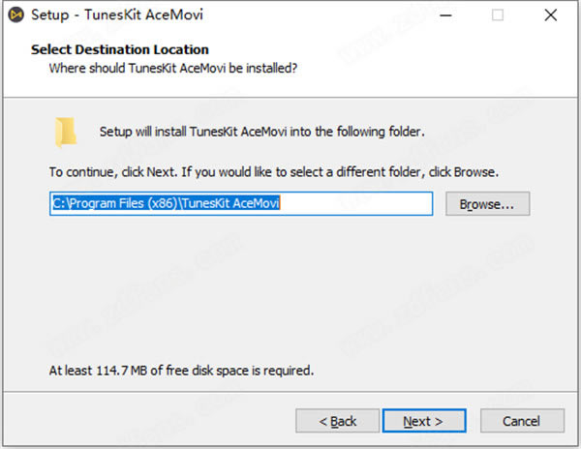
Task: Click the 'Select Destination Location' heading
Action: coord(120,49)
